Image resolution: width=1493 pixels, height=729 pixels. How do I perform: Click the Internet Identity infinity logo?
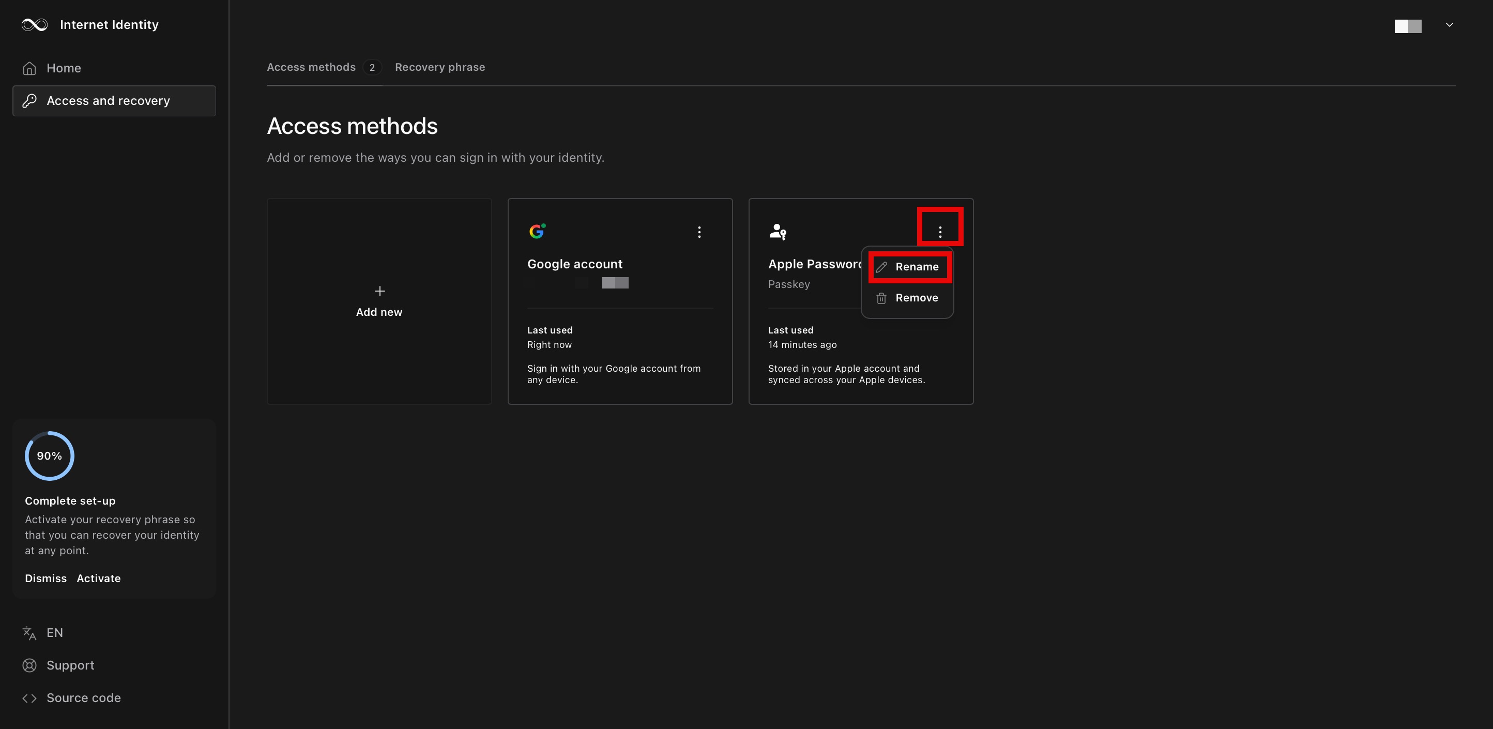pos(34,24)
